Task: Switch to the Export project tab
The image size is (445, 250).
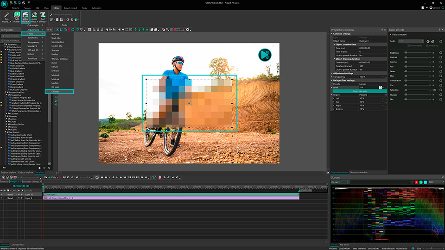Action: 71,8
